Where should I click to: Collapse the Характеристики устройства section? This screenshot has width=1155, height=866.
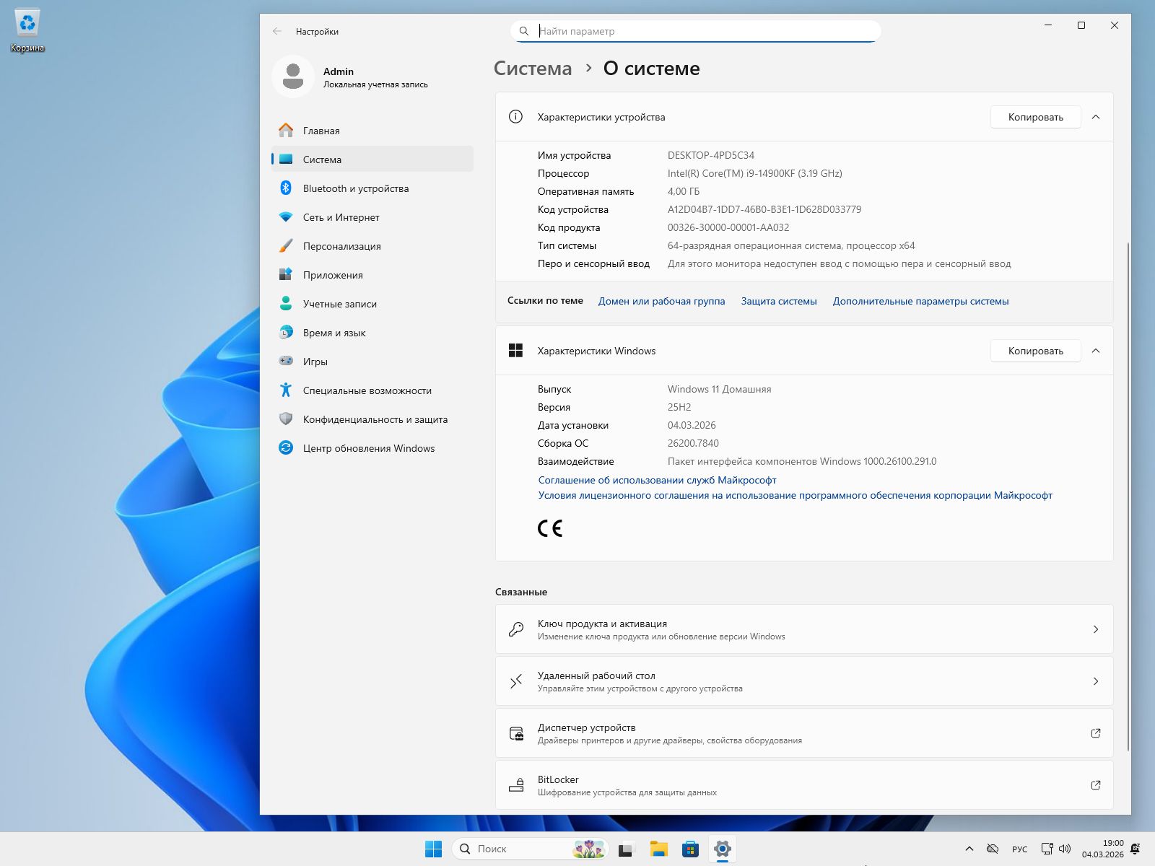click(1097, 117)
